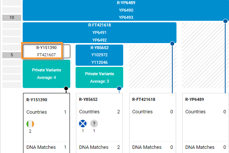Click the R-YP6489 card title

coord(195,100)
